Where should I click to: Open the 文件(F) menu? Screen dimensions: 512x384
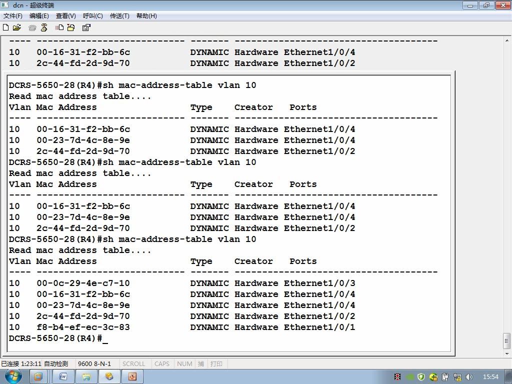click(12, 15)
